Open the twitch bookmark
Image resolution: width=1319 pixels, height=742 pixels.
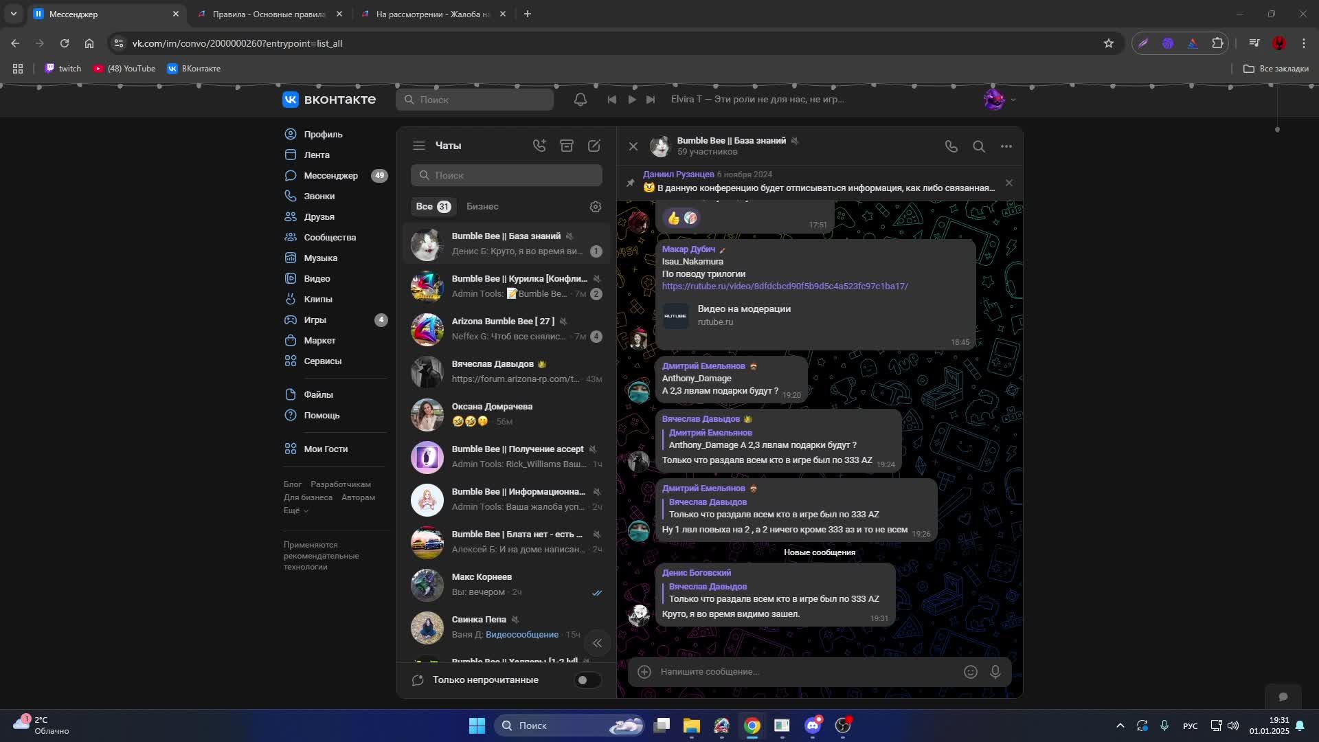click(x=63, y=69)
